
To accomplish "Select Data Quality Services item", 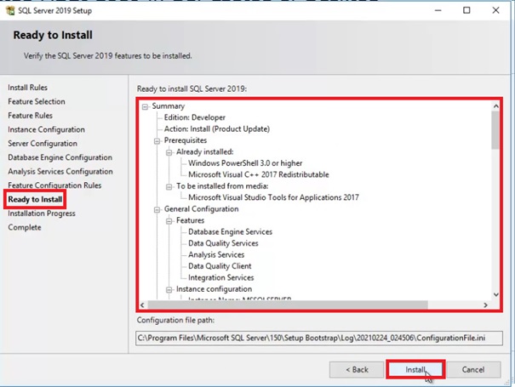I will 223,243.
